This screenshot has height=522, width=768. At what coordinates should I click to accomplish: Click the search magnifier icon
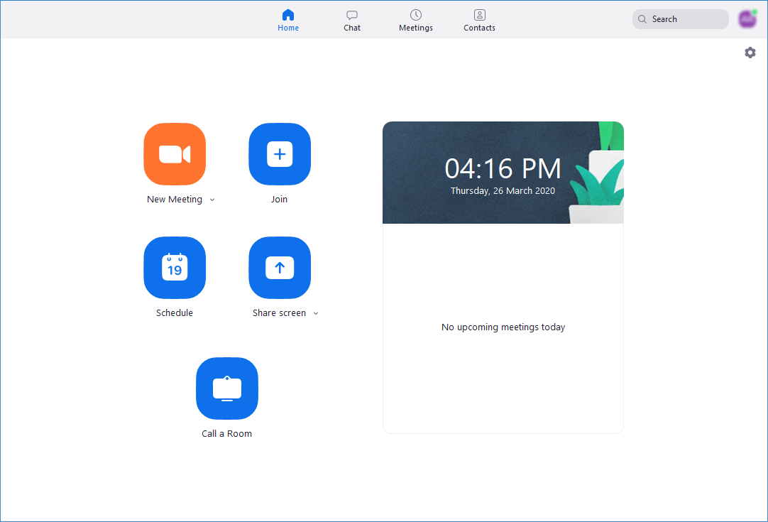coord(642,19)
